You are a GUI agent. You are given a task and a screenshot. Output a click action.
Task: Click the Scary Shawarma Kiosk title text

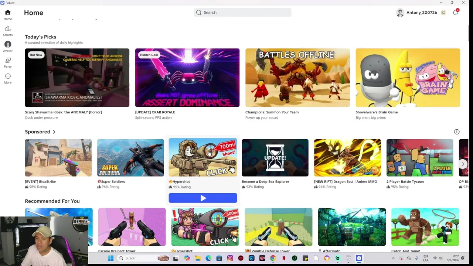pos(63,112)
